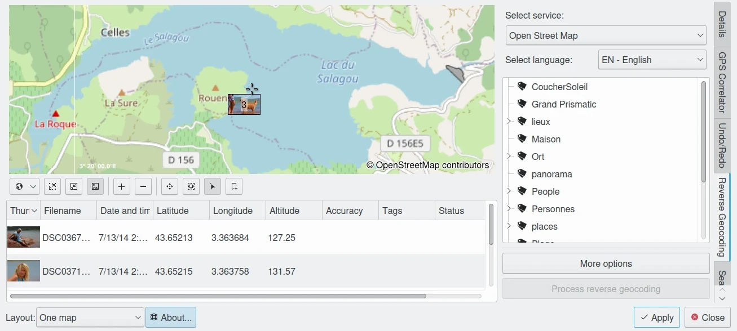
Task: Open the map backend globe dropdown
Action: (24, 186)
